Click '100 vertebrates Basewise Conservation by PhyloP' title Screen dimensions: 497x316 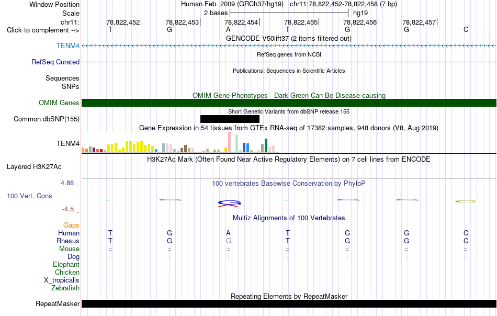289,183
